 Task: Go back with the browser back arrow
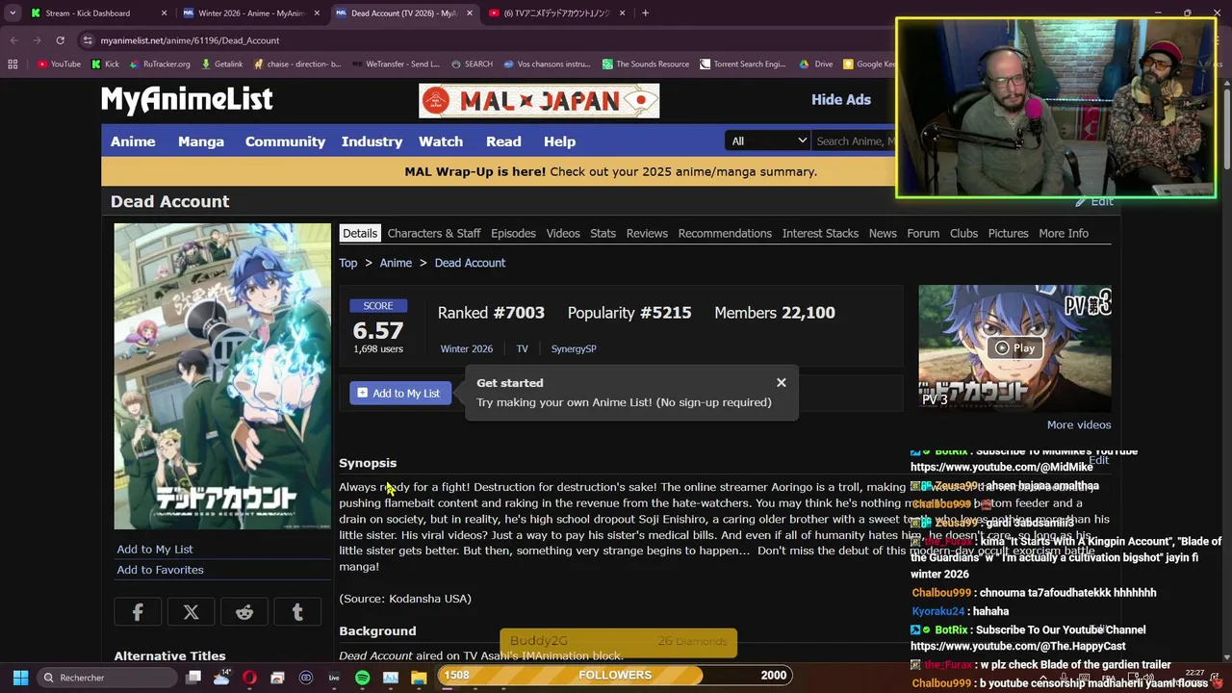(13, 40)
